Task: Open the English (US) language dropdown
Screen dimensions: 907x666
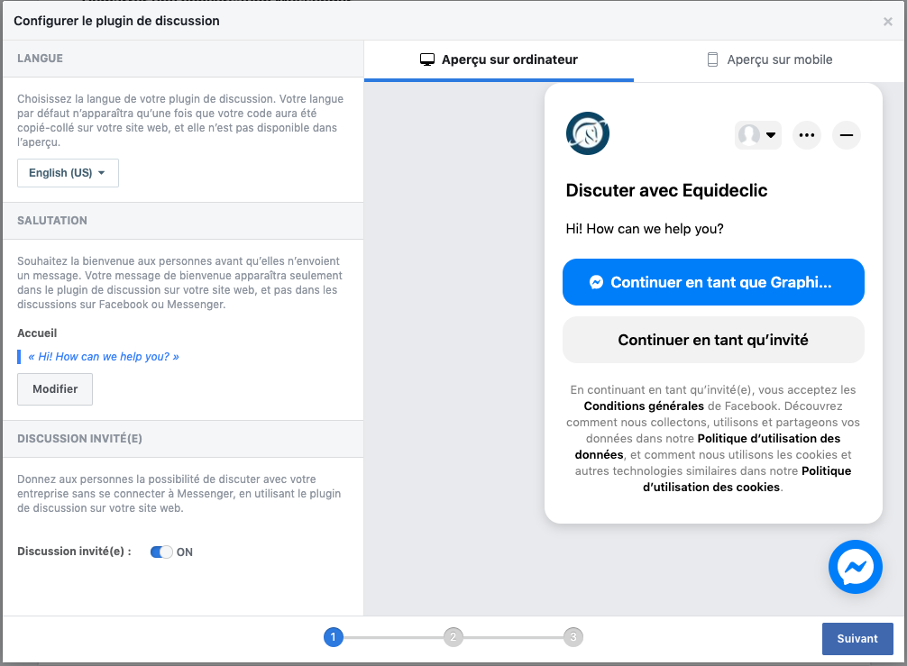Action: (x=68, y=173)
